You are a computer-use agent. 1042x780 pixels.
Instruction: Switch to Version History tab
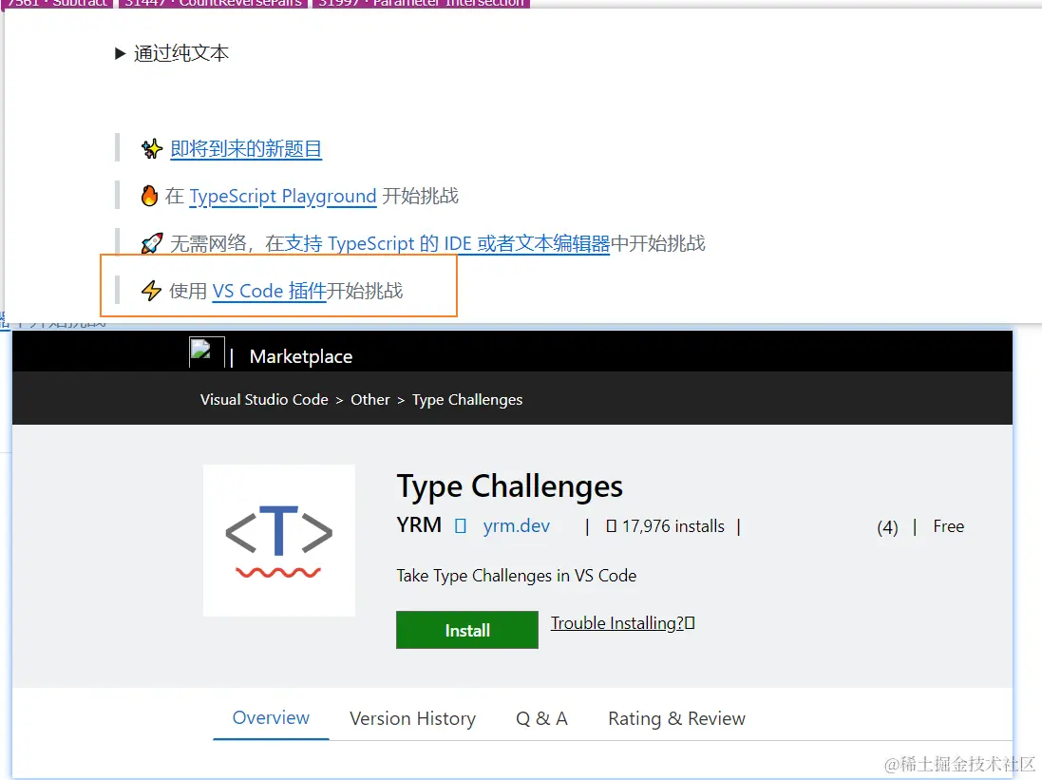point(412,719)
